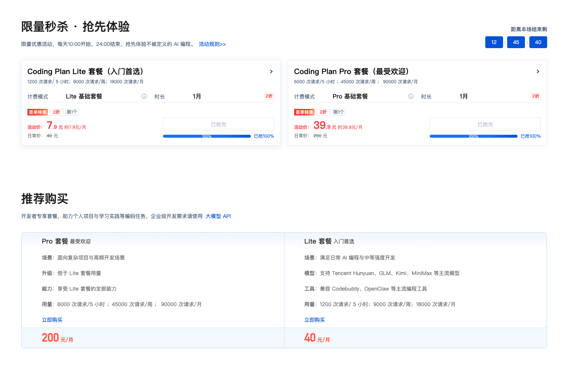The width and height of the screenshot is (569, 372).
Task: Click 立即购买 under Lite 套餐
Action: point(315,320)
